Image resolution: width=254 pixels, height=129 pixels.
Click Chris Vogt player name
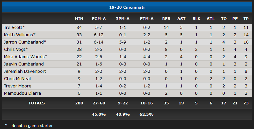tap(16, 50)
